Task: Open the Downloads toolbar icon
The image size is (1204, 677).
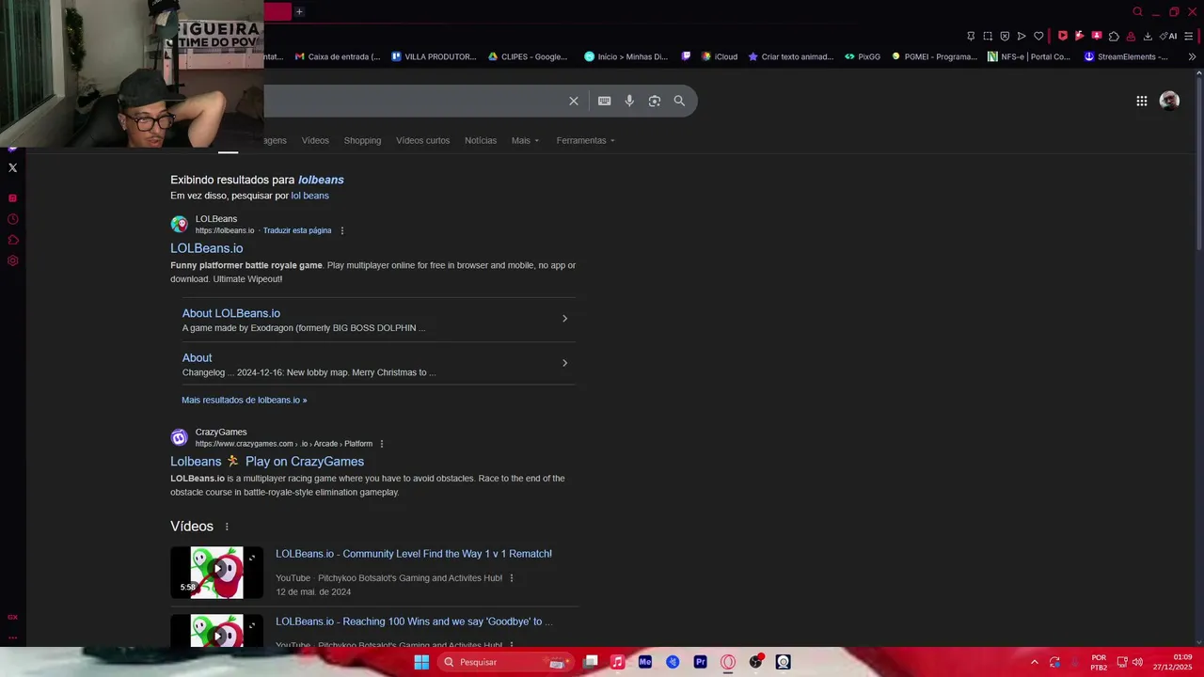Action: pyautogui.click(x=1148, y=36)
